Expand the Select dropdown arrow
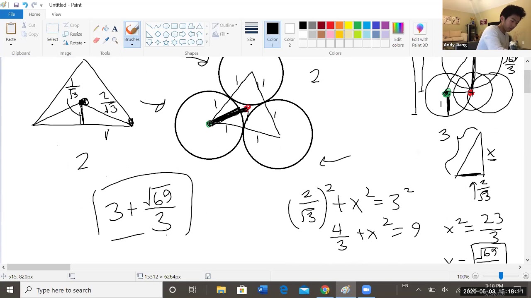This screenshot has height=298, width=531. tap(52, 44)
